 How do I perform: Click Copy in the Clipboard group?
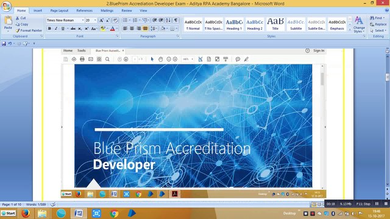point(22,24)
